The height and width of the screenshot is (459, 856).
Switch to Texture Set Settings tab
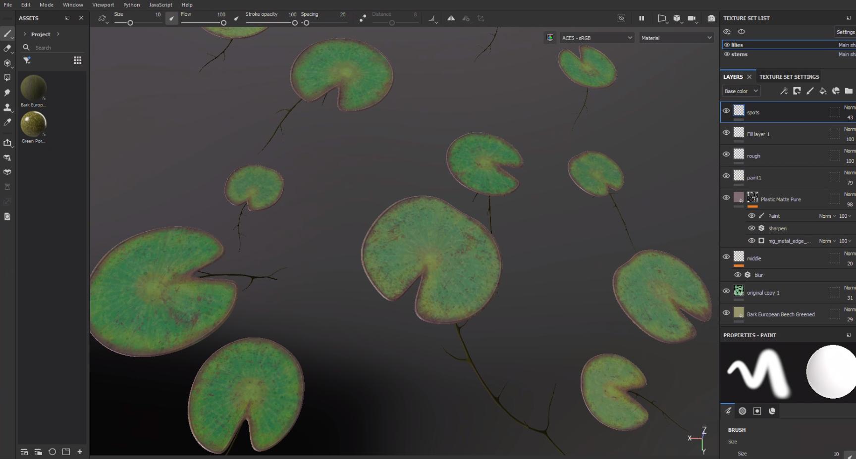789,77
